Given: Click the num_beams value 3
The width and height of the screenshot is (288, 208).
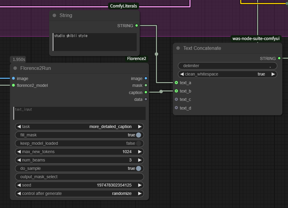Looking at the screenshot, I should tap(130, 160).
